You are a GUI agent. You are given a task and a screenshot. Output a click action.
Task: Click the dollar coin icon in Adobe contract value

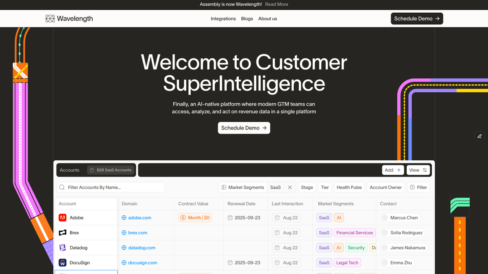pos(183,218)
